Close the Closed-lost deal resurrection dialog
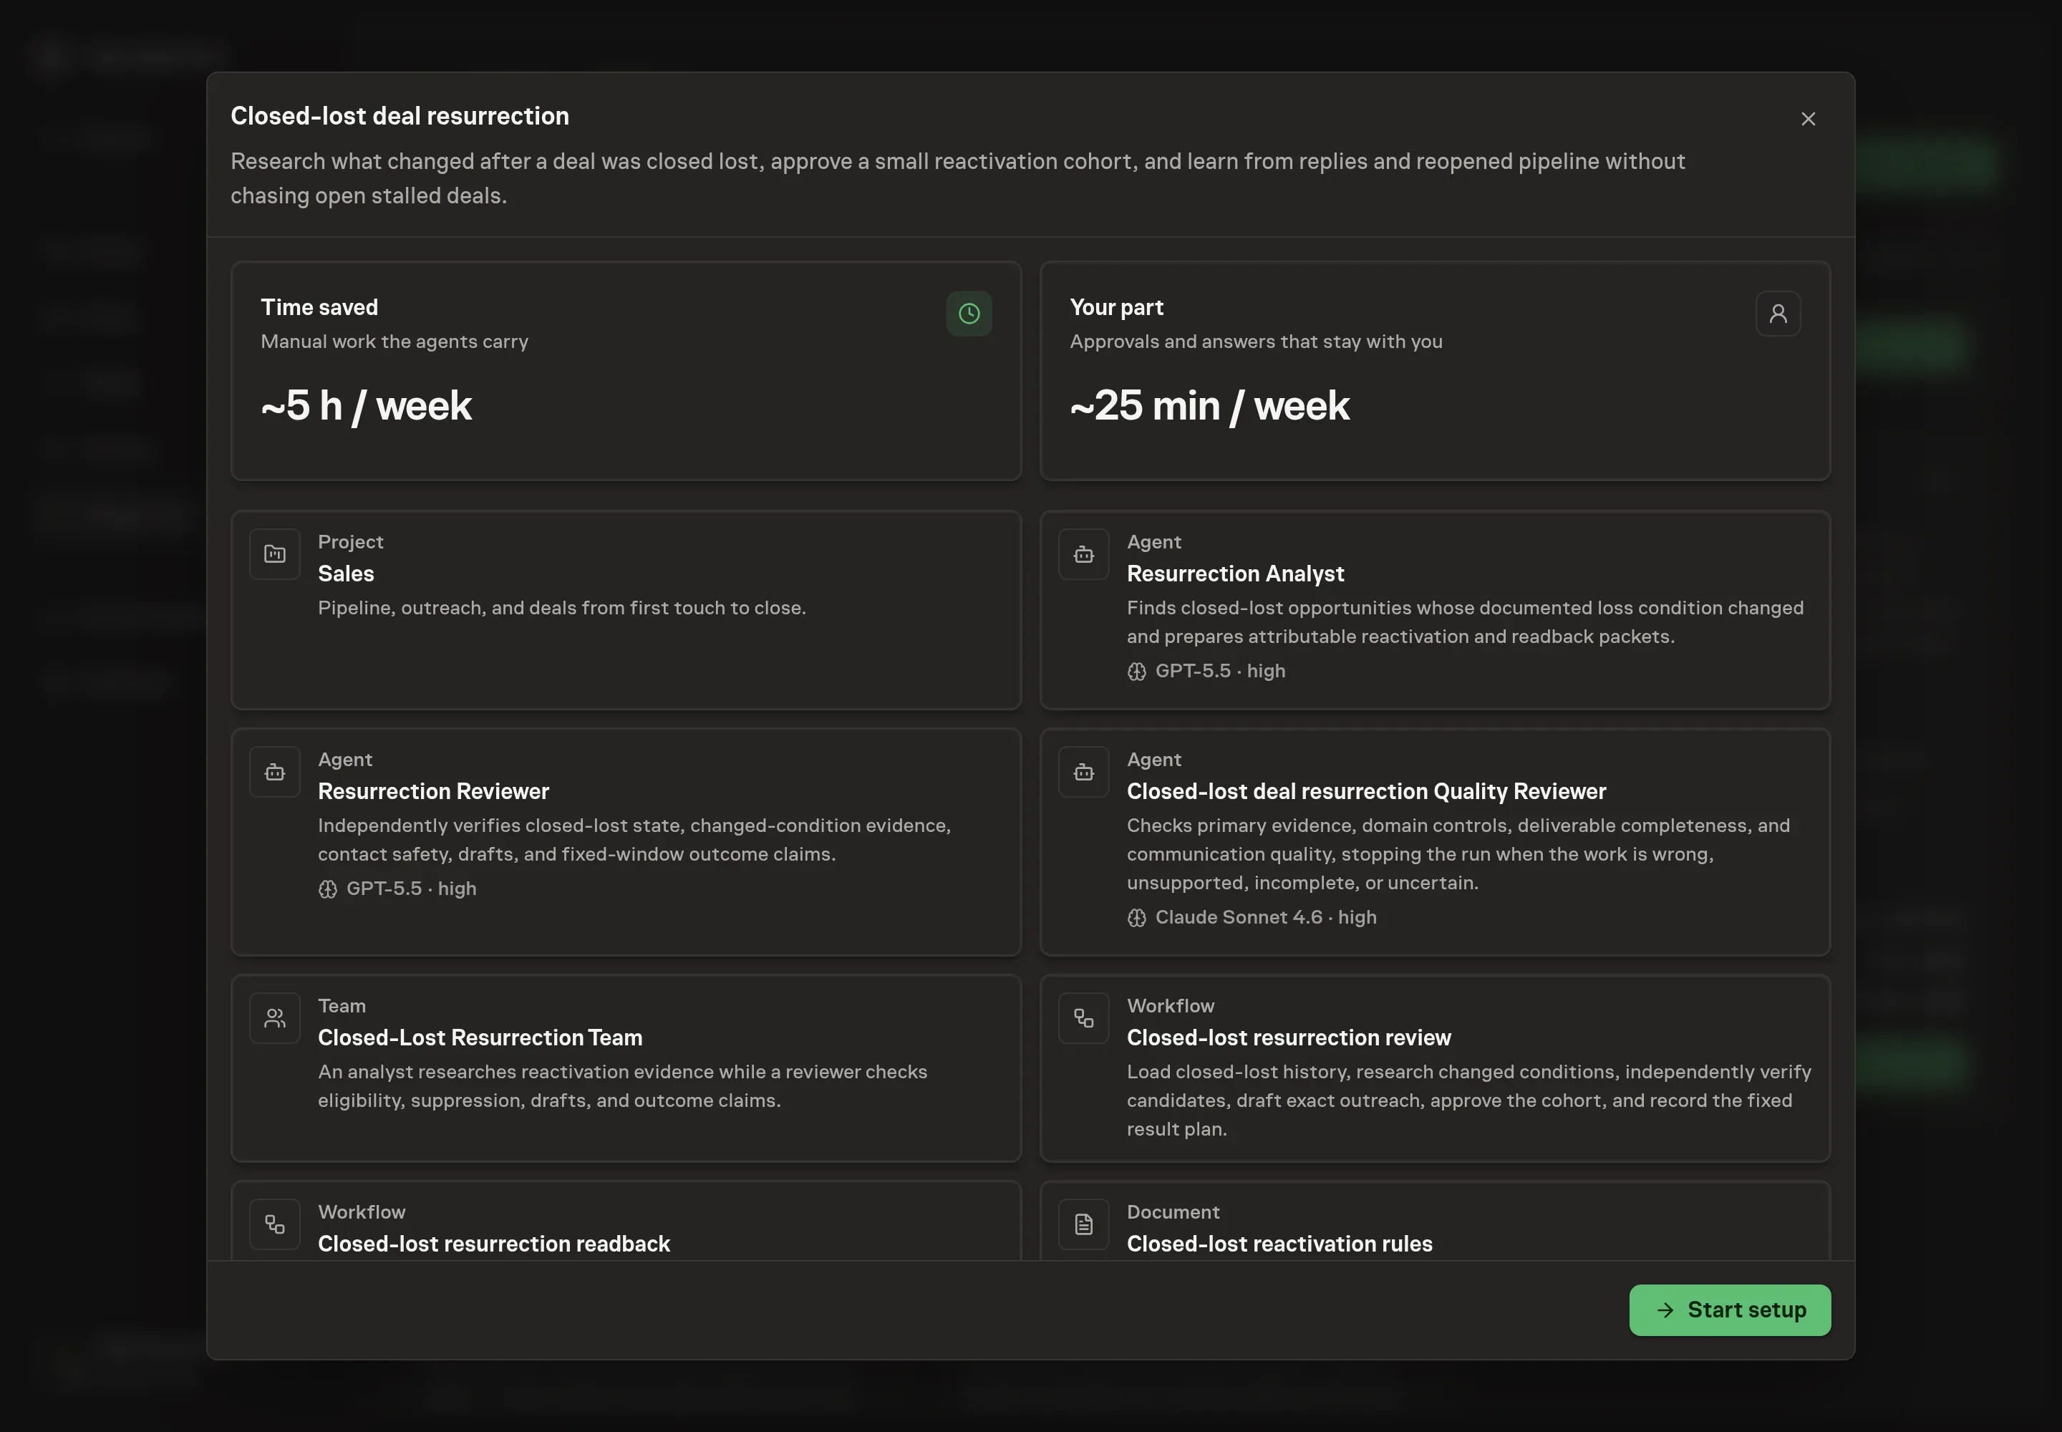This screenshot has width=2062, height=1432. 1807,118
